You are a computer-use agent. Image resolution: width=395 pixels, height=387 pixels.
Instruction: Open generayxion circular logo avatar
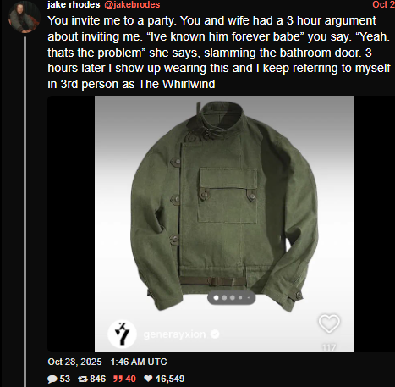pos(122,334)
